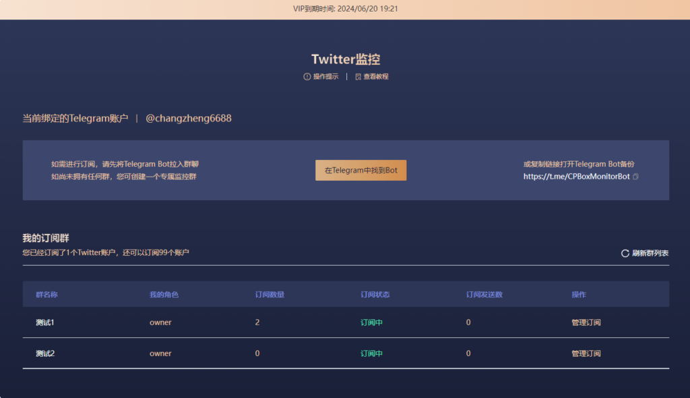Click the 在Telegram中找到Bot button

pyautogui.click(x=361, y=170)
